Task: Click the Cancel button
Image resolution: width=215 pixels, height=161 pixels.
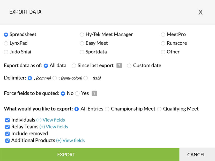Action: pos(196,155)
